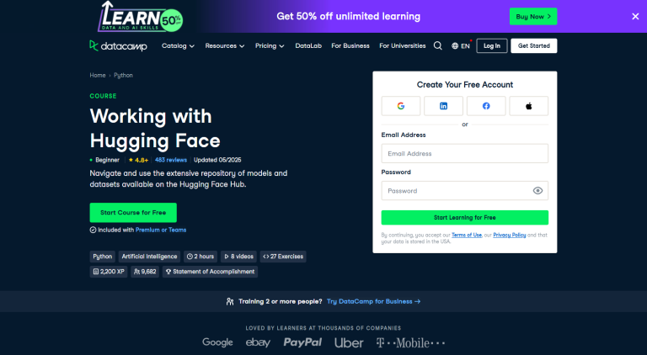
Task: Click Start Course for Free button
Action: click(x=133, y=213)
